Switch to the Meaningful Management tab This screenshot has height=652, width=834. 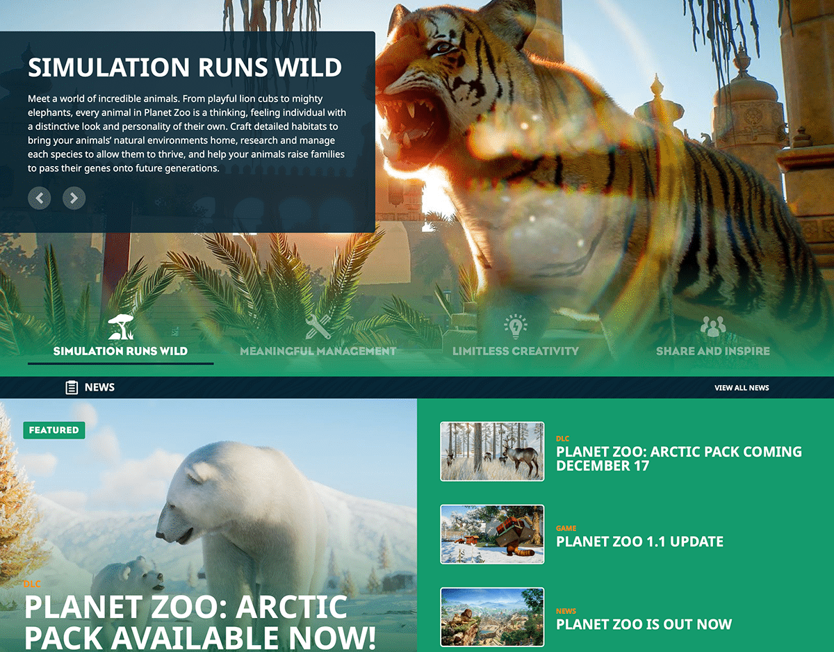(x=318, y=351)
